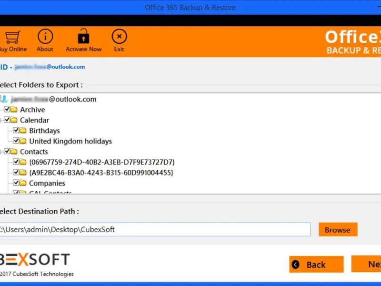Click the destination path input field

(155, 229)
